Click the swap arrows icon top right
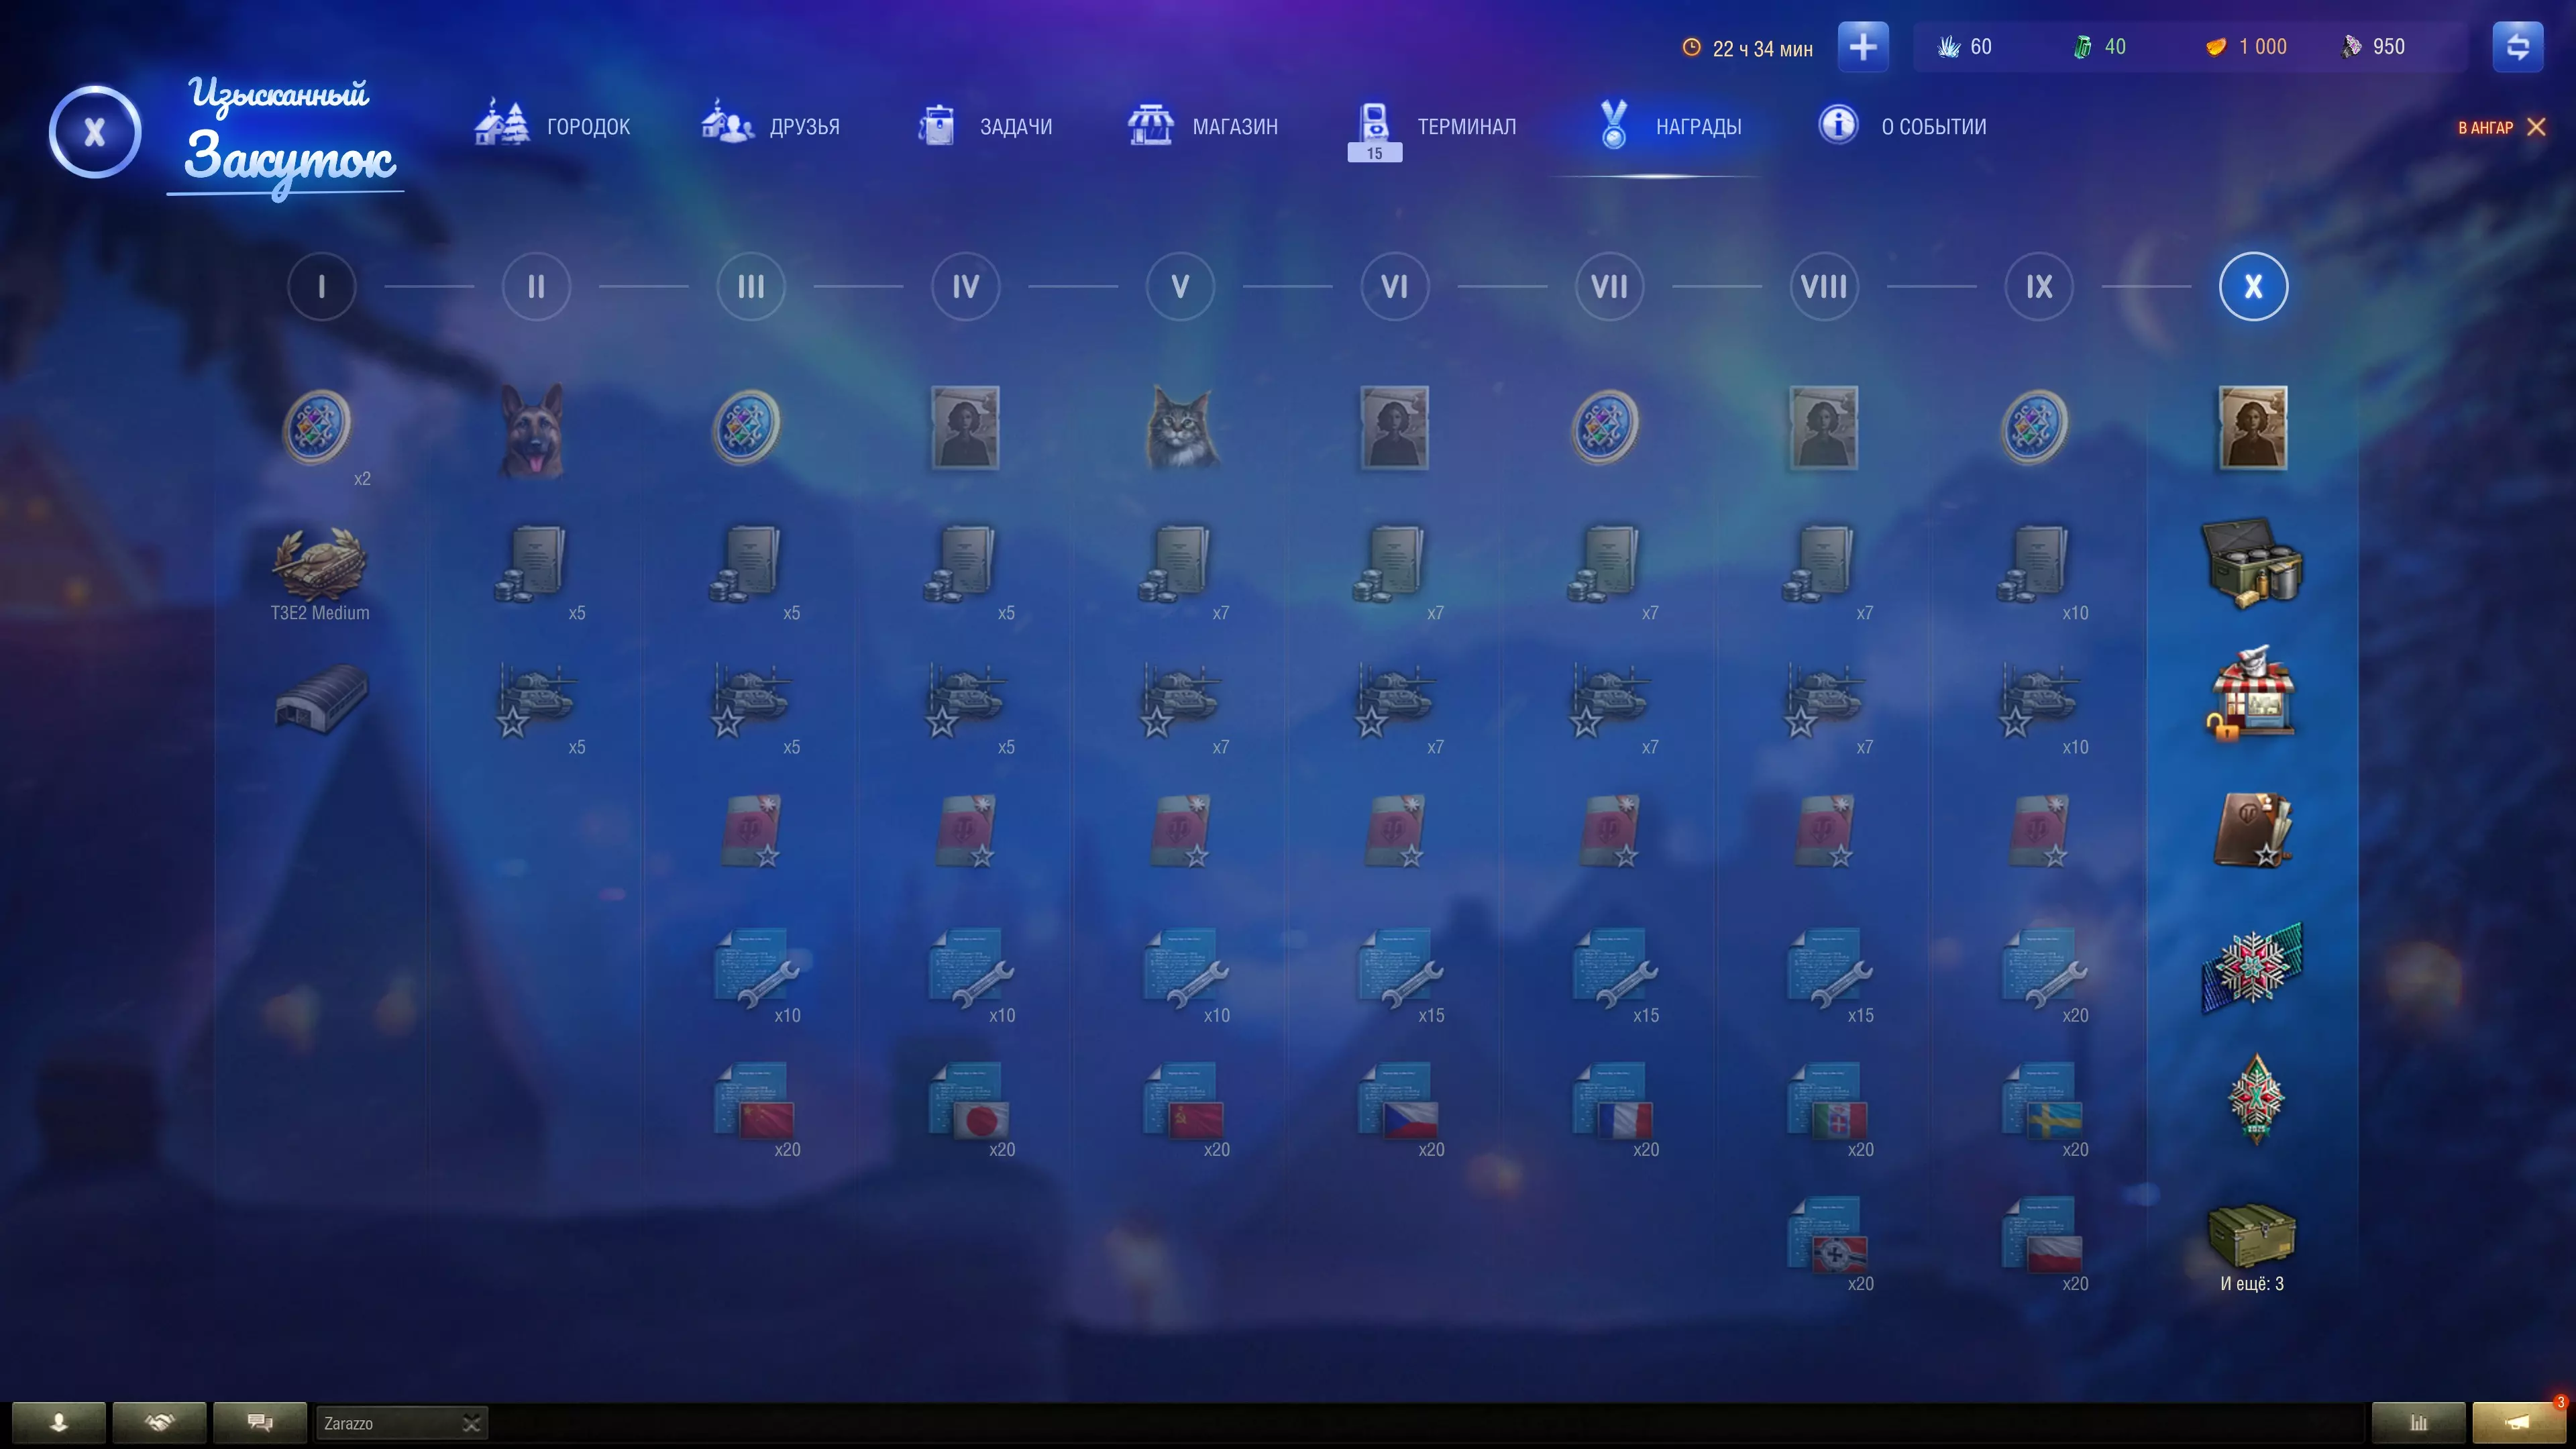Viewport: 2576px width, 1449px height. (2517, 47)
